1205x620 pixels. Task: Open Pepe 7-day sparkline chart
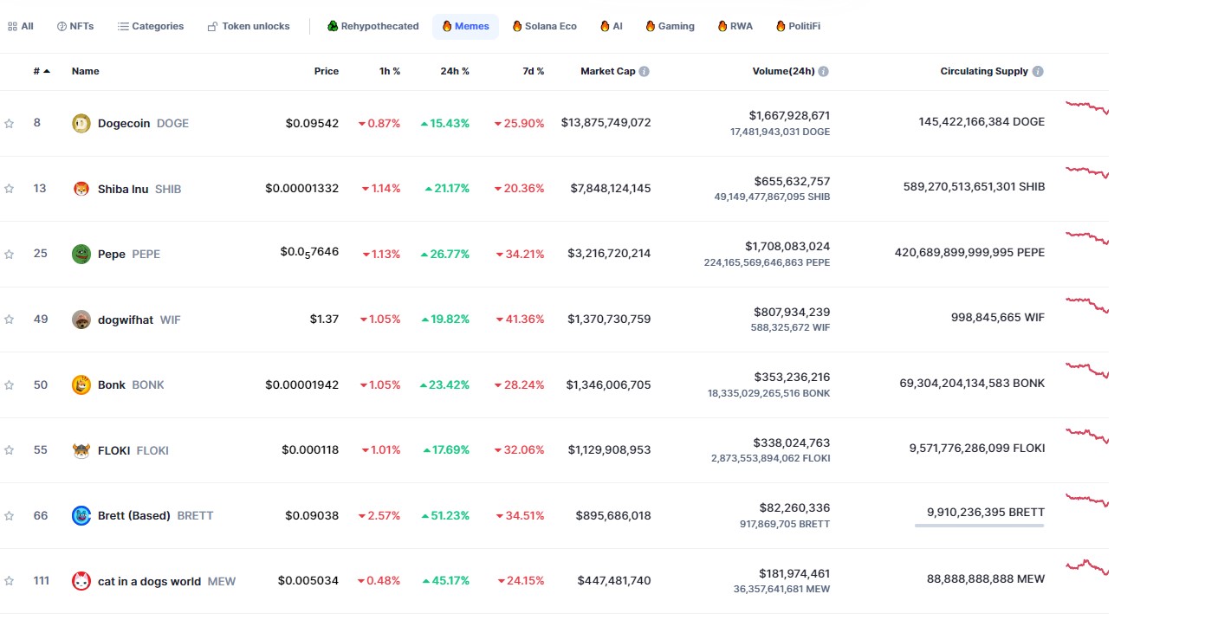[1087, 238]
